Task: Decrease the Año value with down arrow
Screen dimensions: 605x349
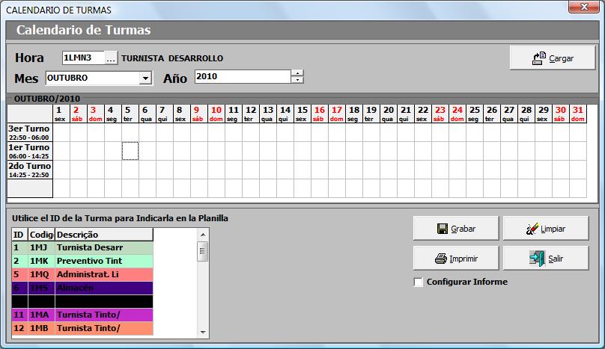Action: [297, 80]
